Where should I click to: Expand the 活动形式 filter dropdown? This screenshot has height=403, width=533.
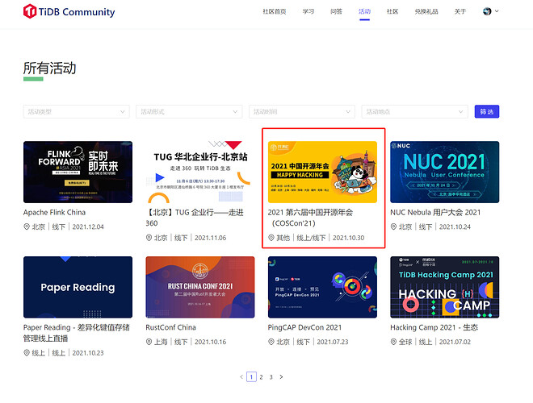pyautogui.click(x=189, y=111)
